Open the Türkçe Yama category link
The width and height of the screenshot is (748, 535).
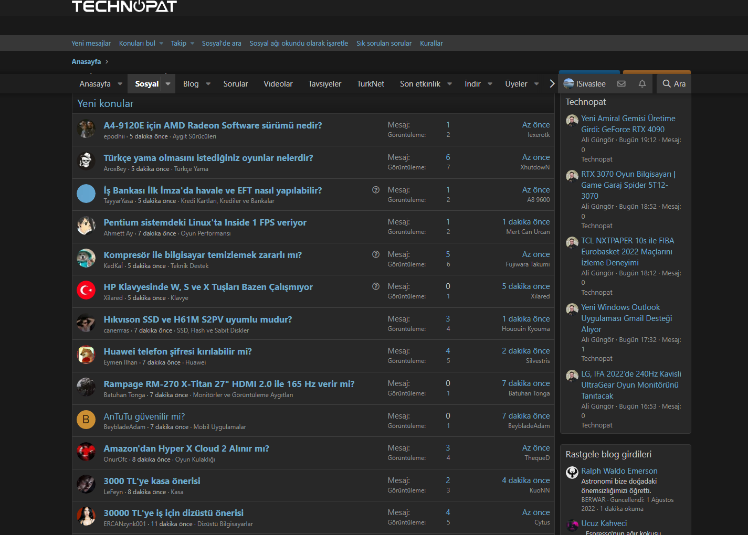(191, 169)
